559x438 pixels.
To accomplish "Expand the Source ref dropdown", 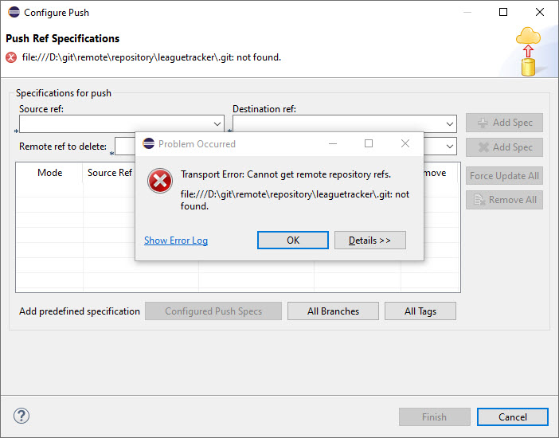I will 218,124.
